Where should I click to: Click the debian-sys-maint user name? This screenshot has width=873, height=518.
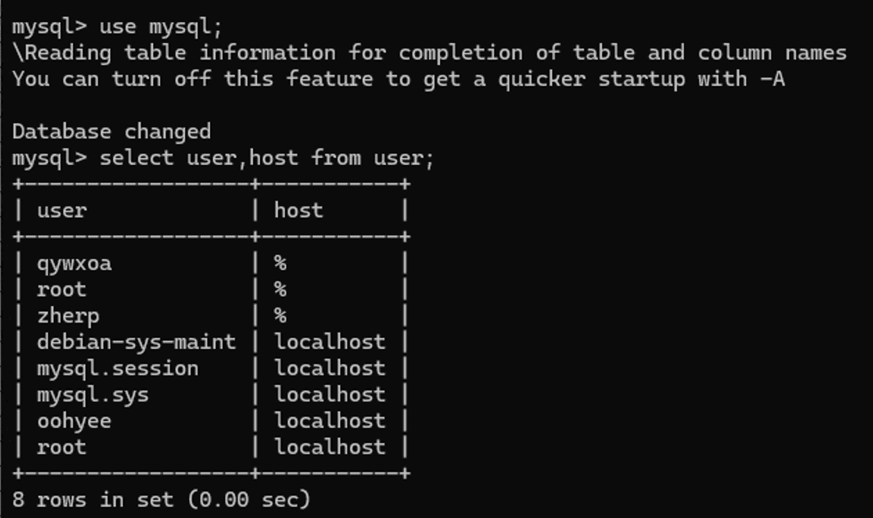click(136, 342)
